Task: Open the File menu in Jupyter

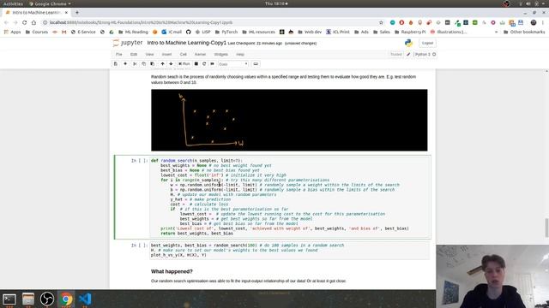Action: pos(119,55)
